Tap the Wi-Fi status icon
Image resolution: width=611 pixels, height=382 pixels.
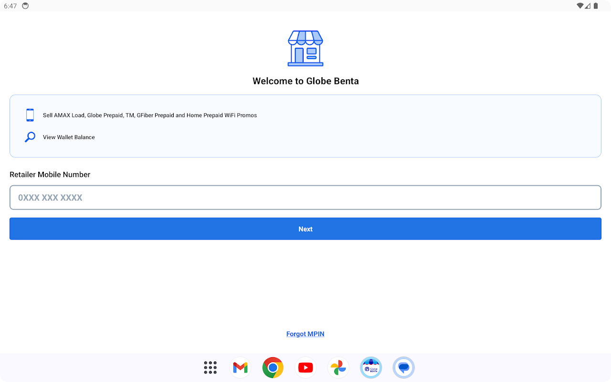580,6
